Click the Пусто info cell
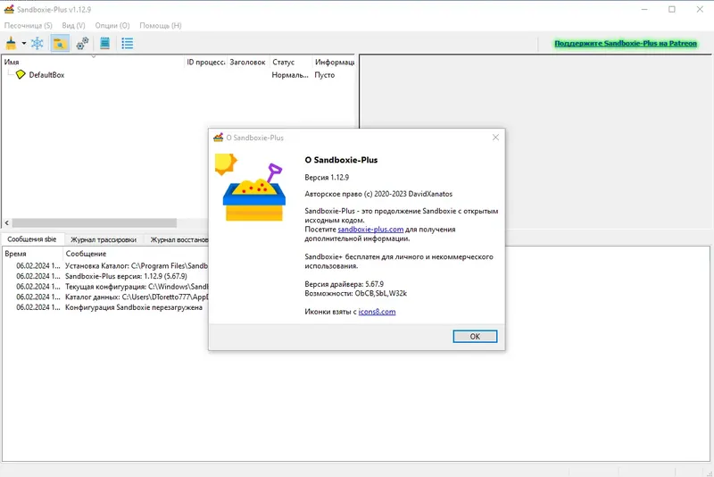 tap(324, 75)
